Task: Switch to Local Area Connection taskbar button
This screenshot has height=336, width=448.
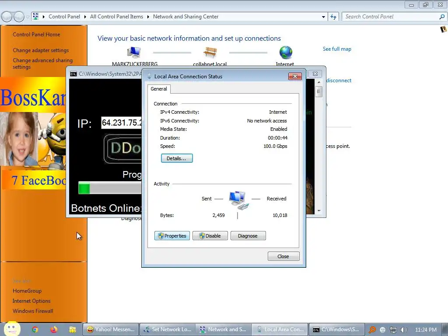Action: (x=280, y=329)
